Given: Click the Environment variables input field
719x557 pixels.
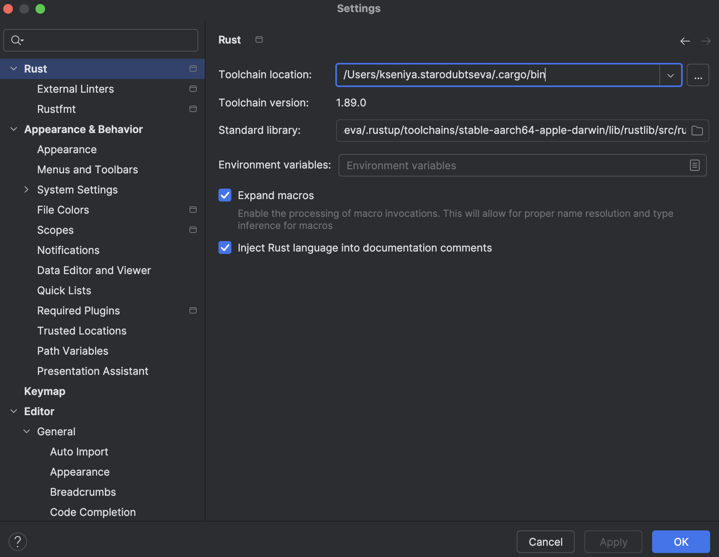Looking at the screenshot, I should click(x=512, y=165).
